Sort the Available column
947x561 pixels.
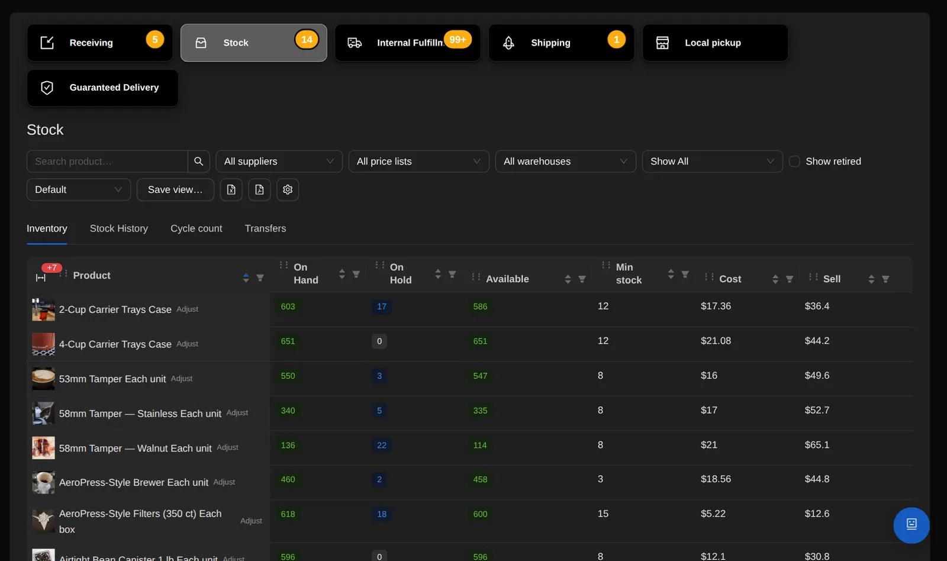(x=568, y=279)
